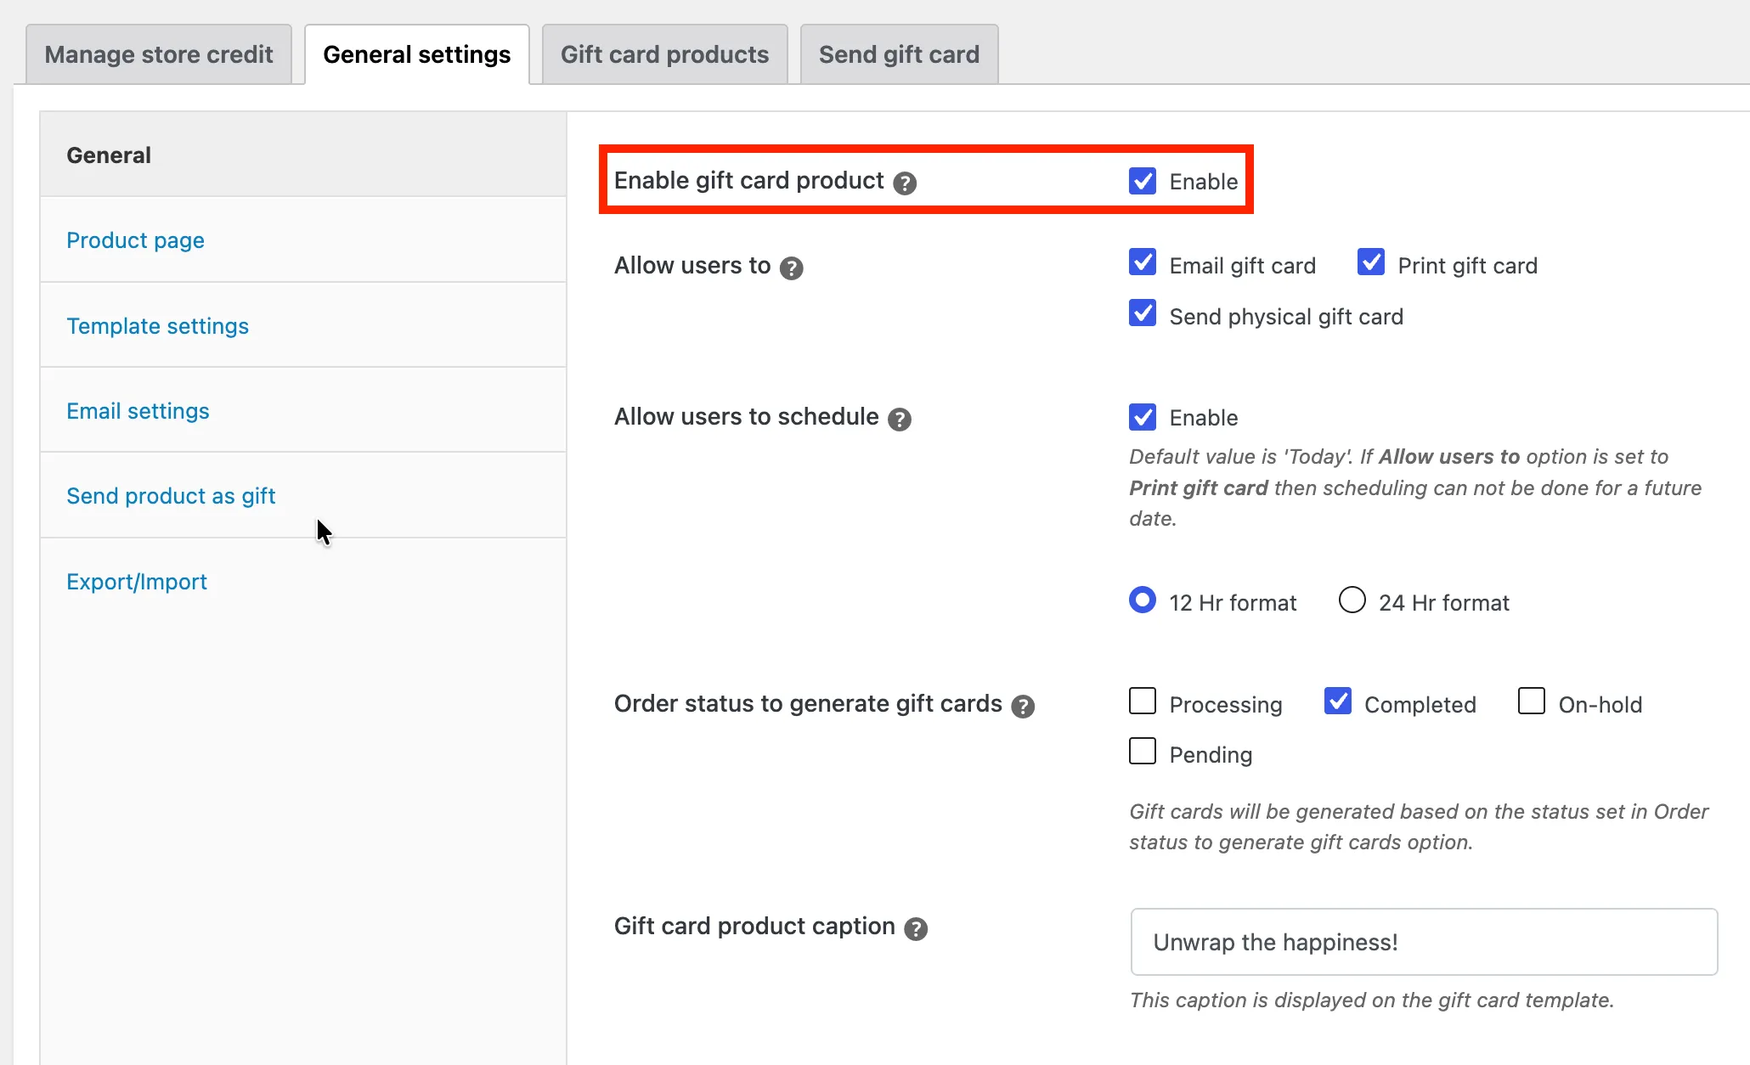Uncheck Print gift card option
This screenshot has height=1065, width=1750.
pos(1371,262)
